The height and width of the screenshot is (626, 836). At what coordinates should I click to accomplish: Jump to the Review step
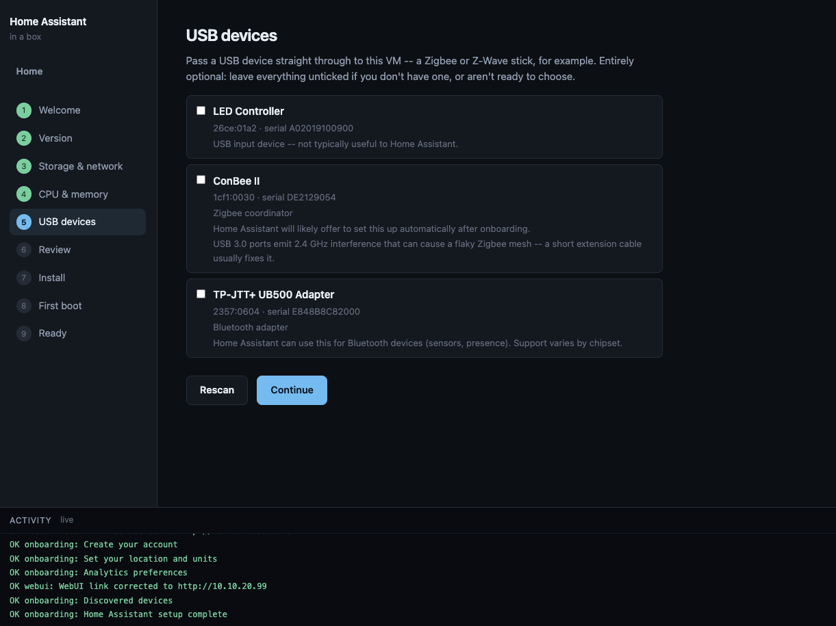pyautogui.click(x=77, y=250)
